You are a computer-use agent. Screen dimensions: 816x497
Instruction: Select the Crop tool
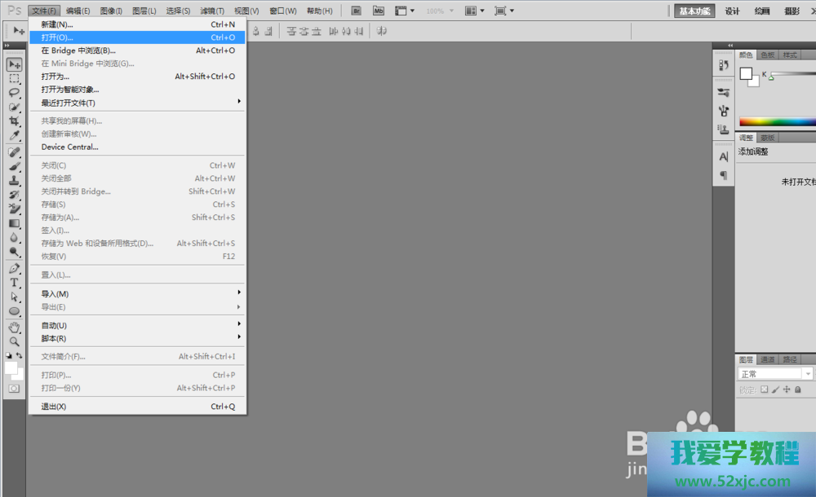click(14, 121)
